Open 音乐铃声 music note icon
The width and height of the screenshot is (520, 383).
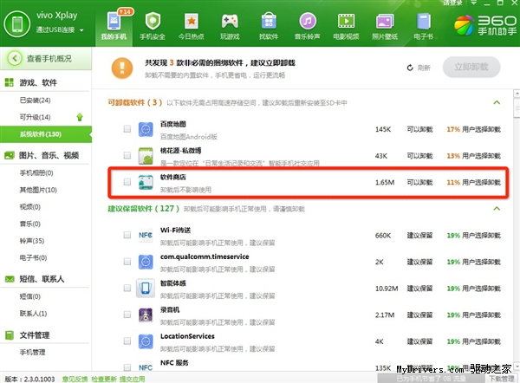(308, 21)
